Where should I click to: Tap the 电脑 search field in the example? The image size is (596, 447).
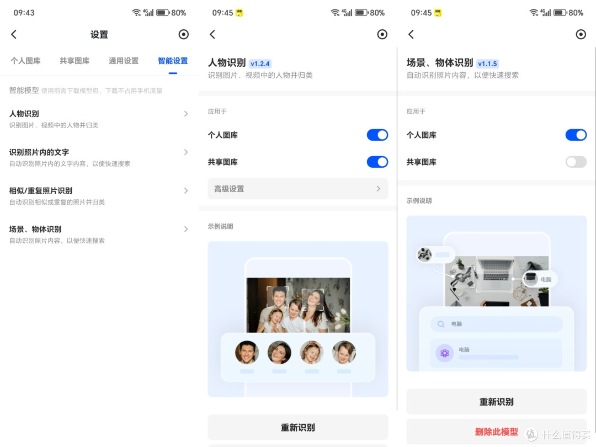tap(497, 324)
